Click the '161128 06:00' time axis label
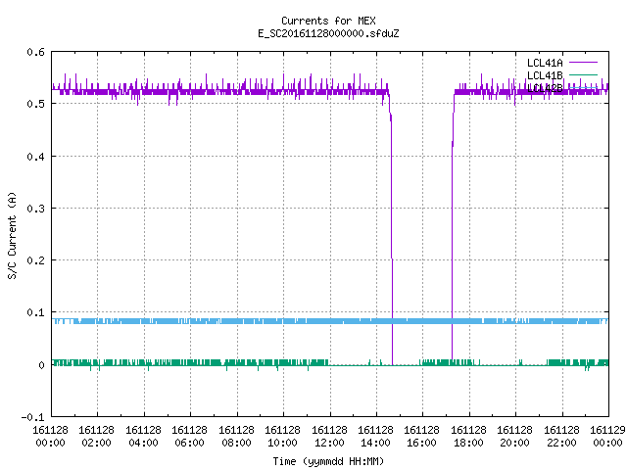 tap(189, 436)
